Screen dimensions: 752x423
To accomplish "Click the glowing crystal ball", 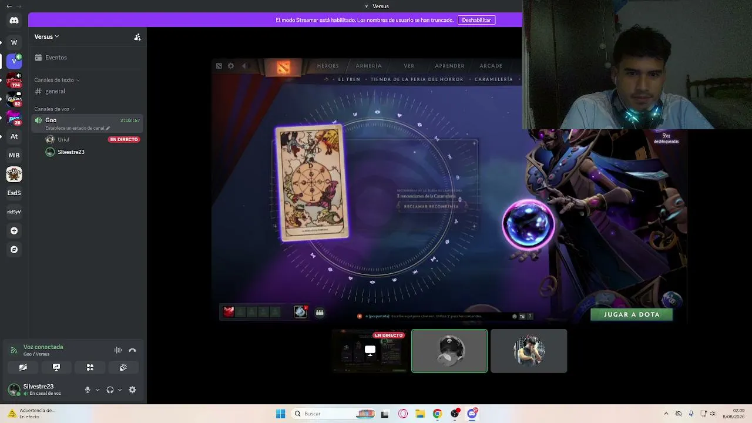I will 528,226.
